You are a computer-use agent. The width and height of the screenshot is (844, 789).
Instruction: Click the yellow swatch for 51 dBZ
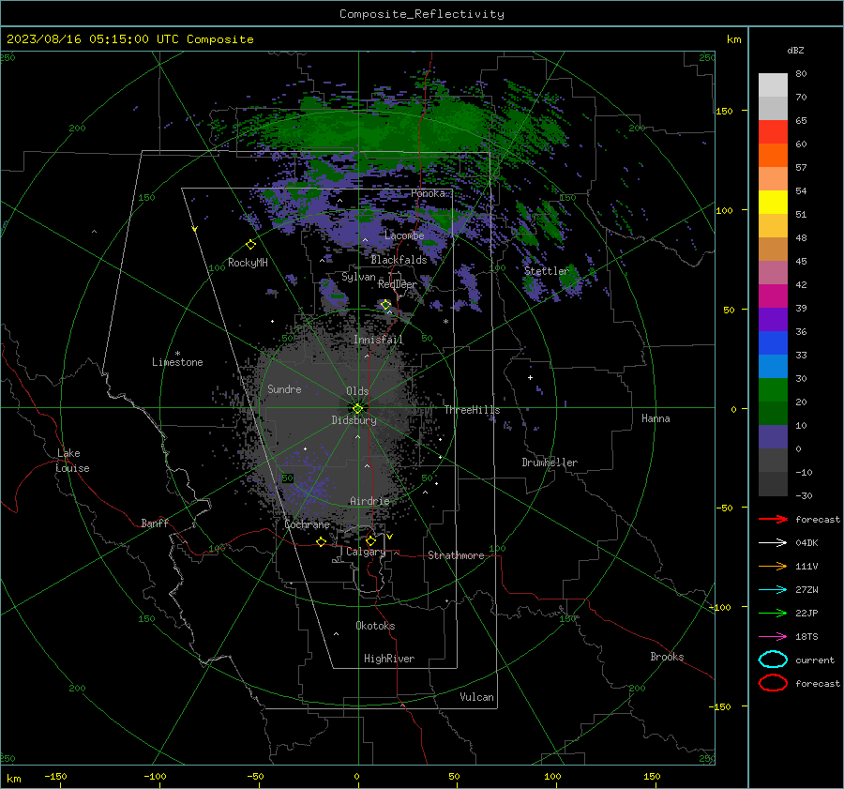(x=773, y=203)
